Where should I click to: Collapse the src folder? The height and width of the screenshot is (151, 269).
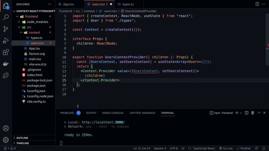pyautogui.click(x=34, y=27)
